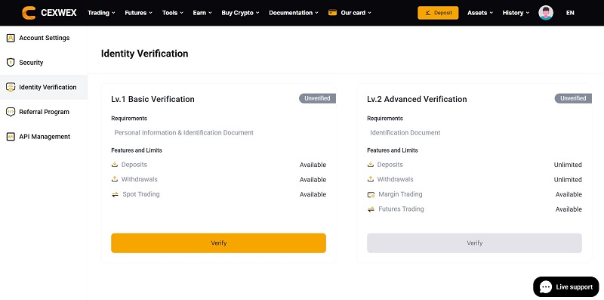Expand the Buy Crypto menu

point(240,13)
